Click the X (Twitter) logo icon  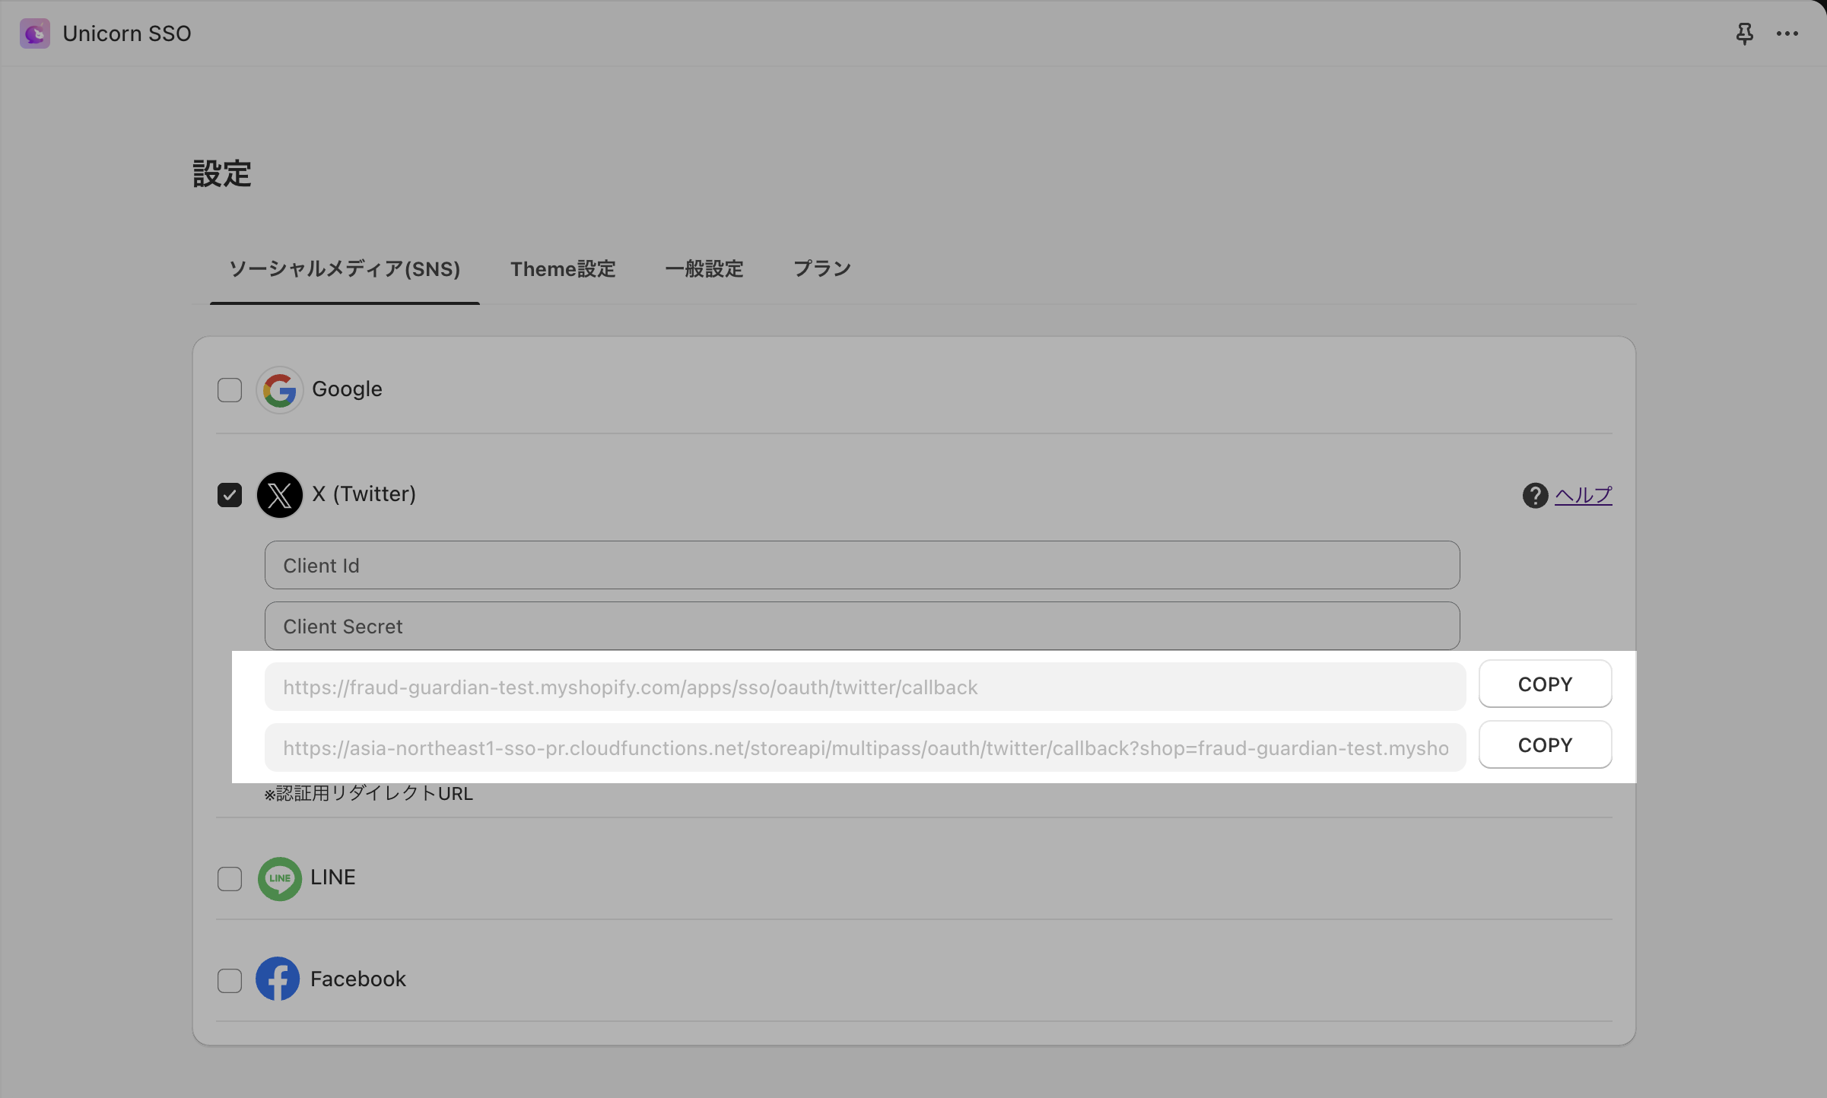279,495
